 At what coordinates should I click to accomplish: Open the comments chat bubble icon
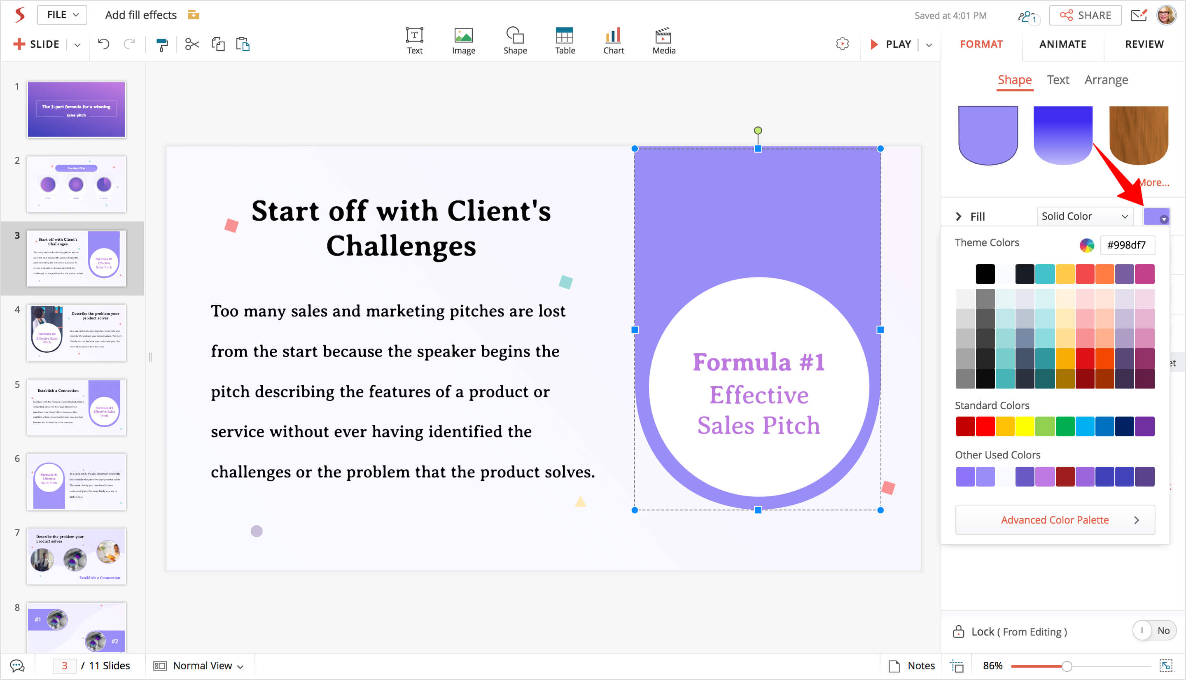[17, 666]
